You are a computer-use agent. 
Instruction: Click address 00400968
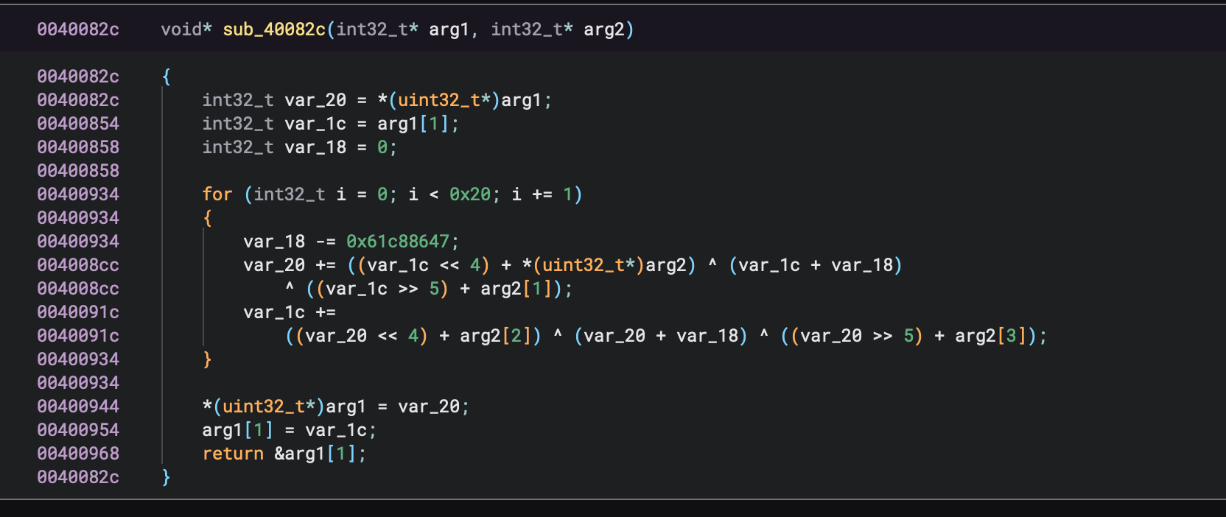point(78,454)
